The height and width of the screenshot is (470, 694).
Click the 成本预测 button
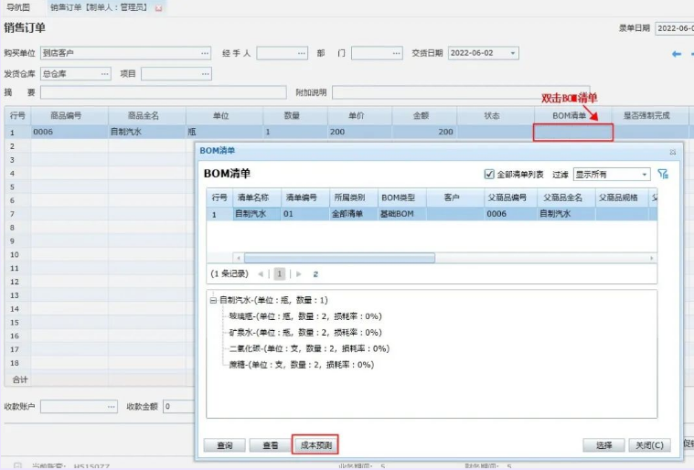click(315, 445)
